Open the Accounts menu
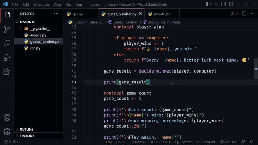Screen dimensions: 258x145 coord(7,118)
